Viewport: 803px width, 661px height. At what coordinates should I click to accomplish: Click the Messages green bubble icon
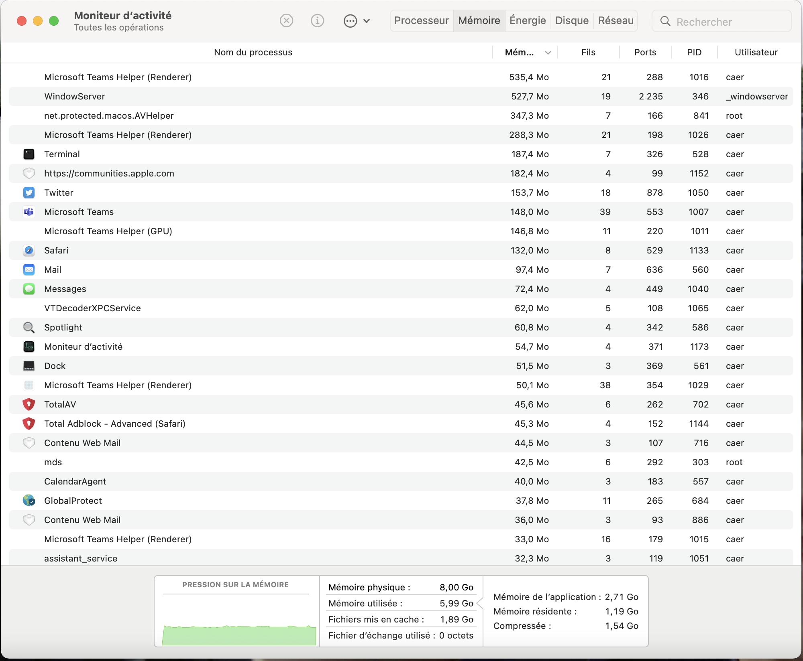pyautogui.click(x=29, y=289)
